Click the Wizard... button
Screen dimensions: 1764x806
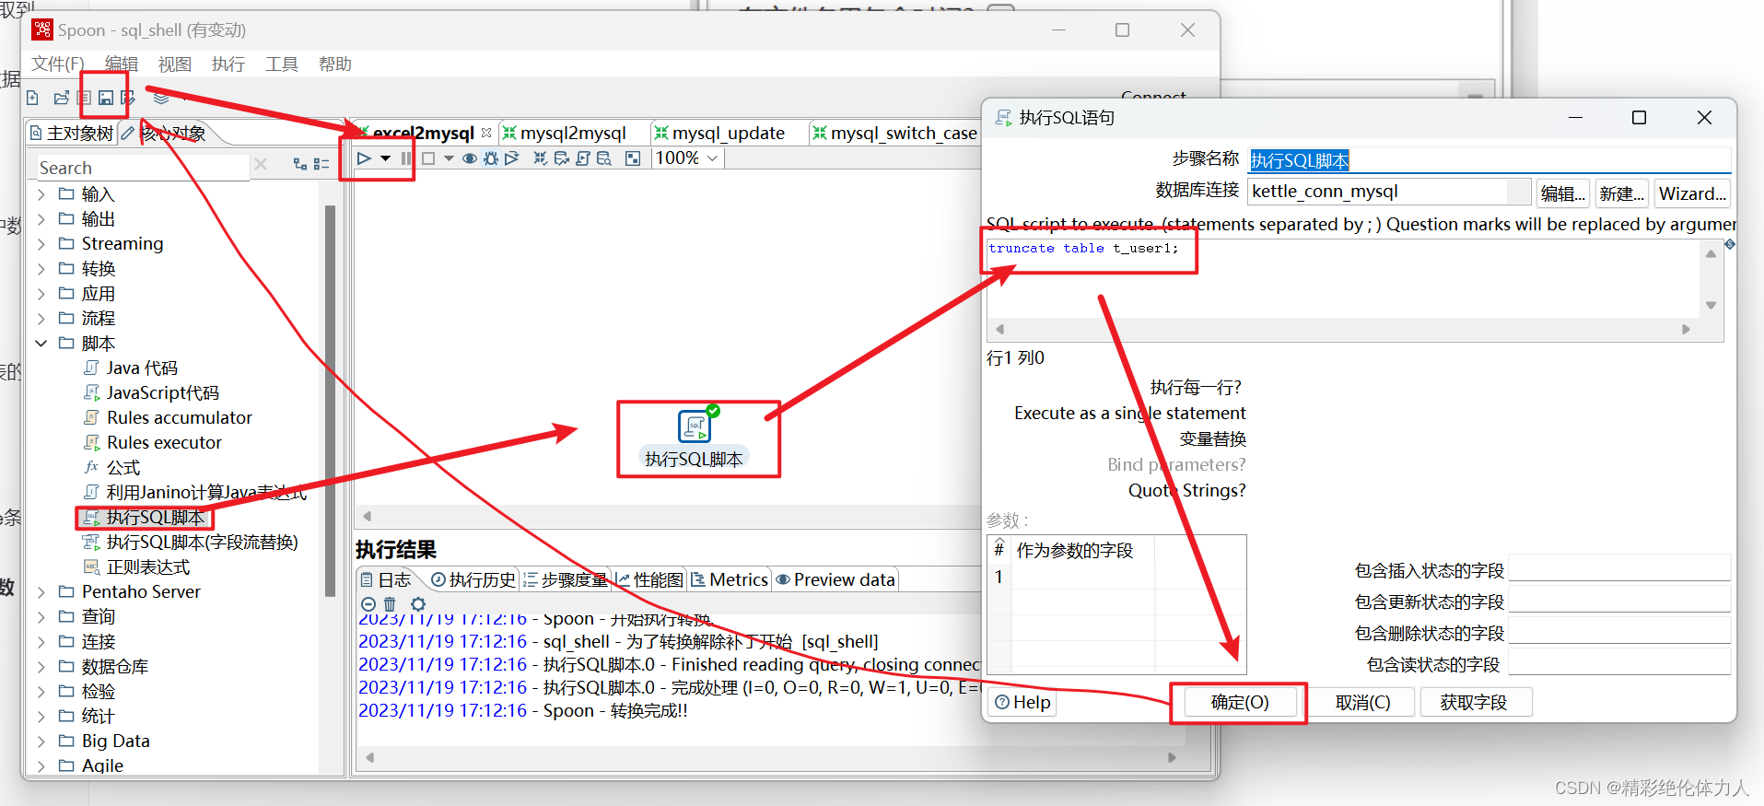click(x=1692, y=193)
